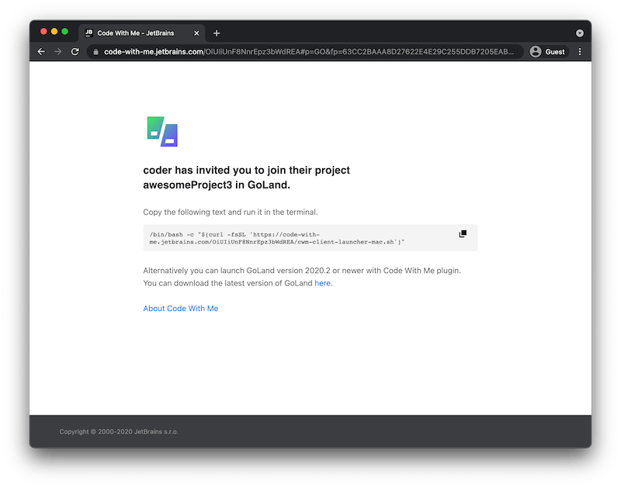This screenshot has height=487, width=621.
Task: Click the lock icon in address bar
Action: pyautogui.click(x=95, y=52)
